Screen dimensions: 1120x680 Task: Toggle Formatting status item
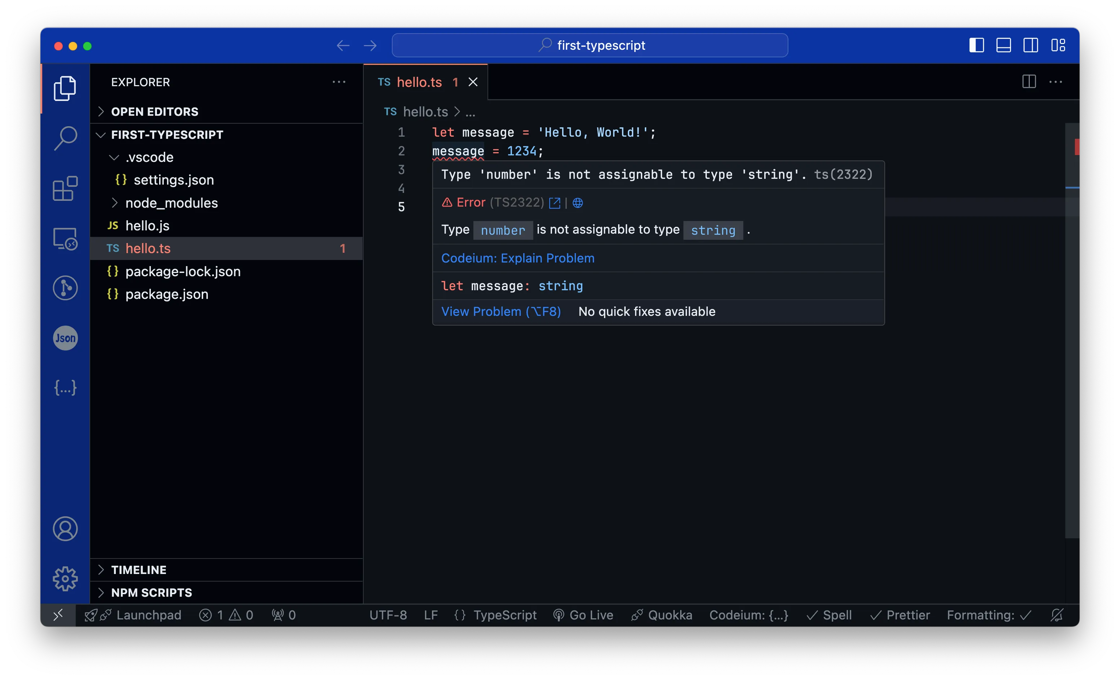[x=989, y=615]
